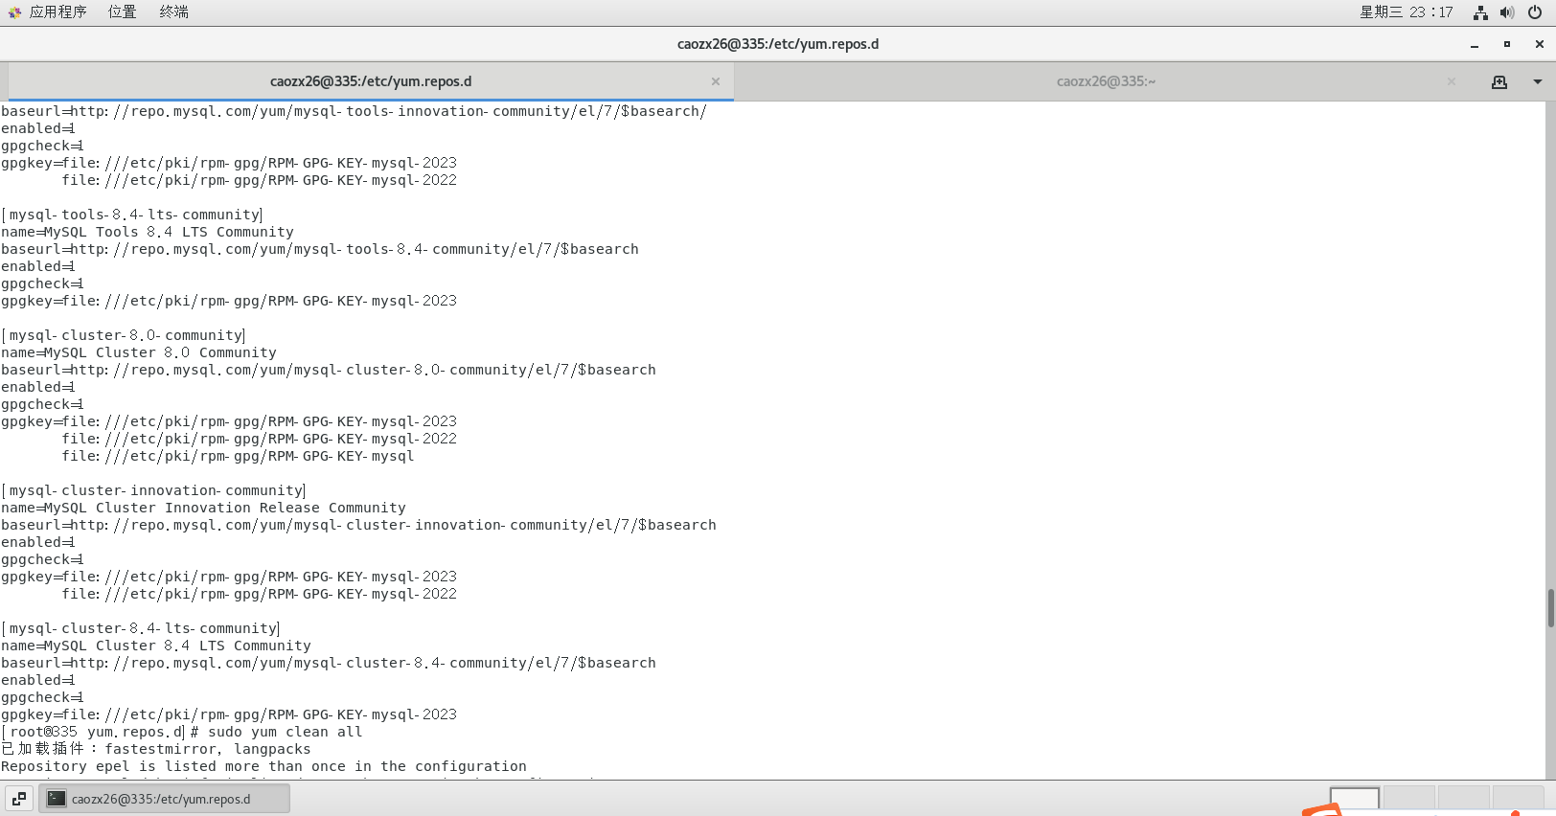
Task: Click the terminal window title caozx26@335:/etc/yum.repos.d
Action: point(778,44)
